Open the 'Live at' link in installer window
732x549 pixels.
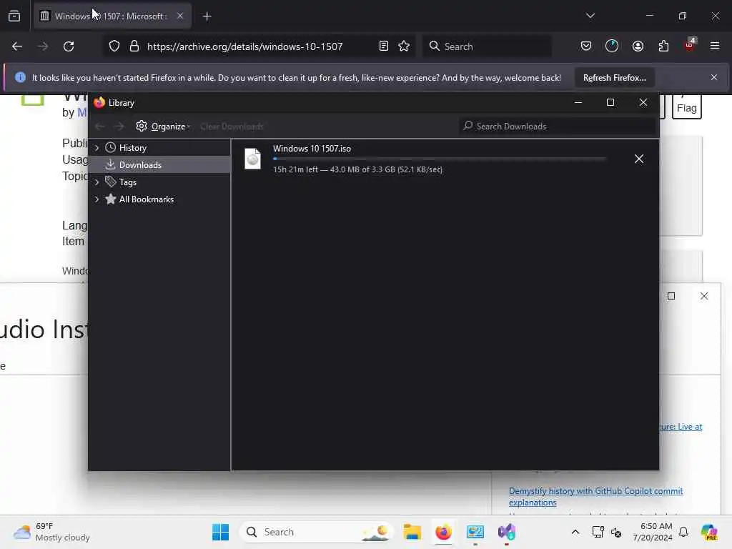tap(681, 427)
